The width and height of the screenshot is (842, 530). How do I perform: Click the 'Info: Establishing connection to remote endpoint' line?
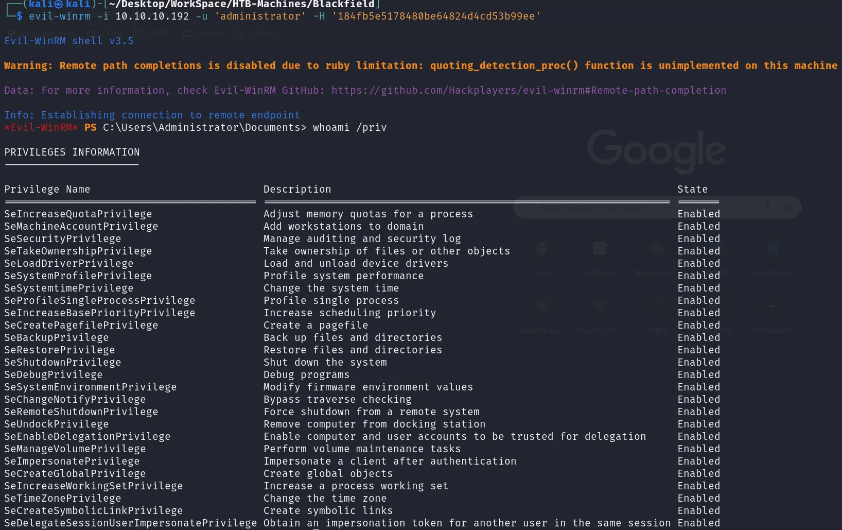tap(152, 115)
